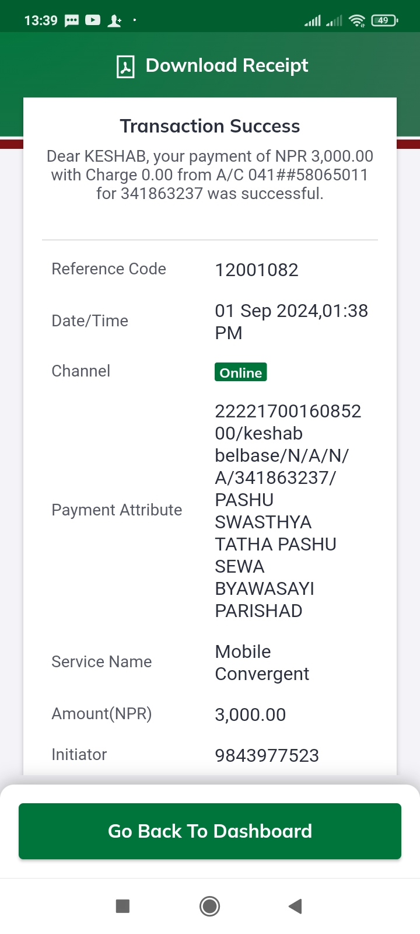Viewport: 420px width, 934px height.
Task: Tap YouTube notification icon in status bar
Action: pyautogui.click(x=93, y=20)
